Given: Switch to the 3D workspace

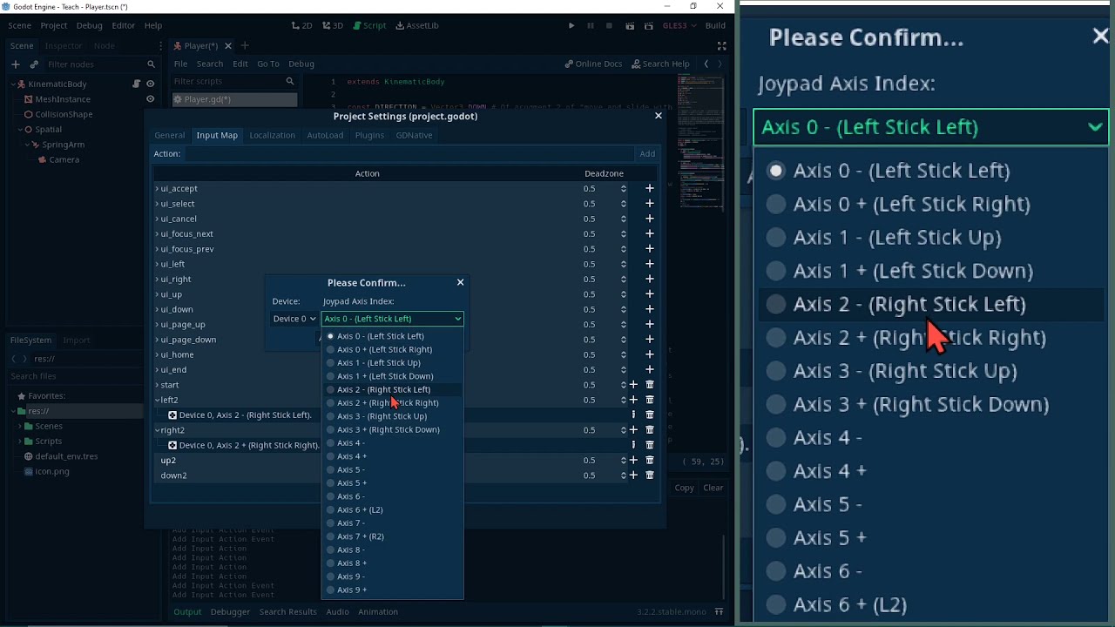Looking at the screenshot, I should point(333,25).
